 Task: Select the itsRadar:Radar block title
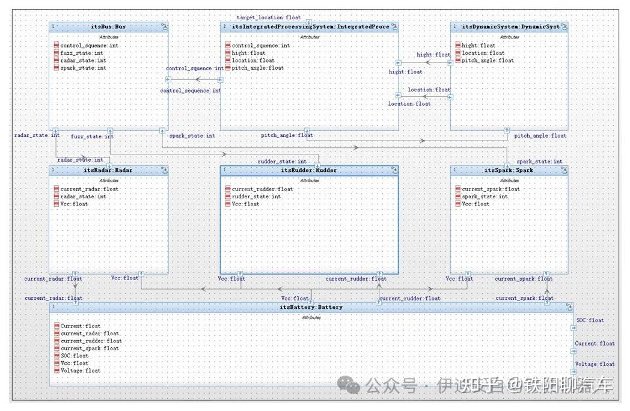click(x=108, y=170)
